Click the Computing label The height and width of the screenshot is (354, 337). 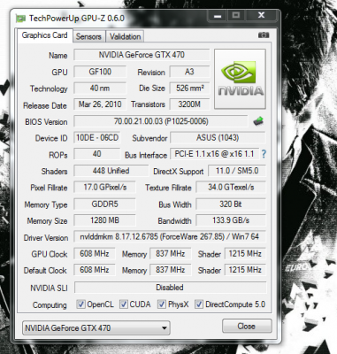[x=50, y=304]
